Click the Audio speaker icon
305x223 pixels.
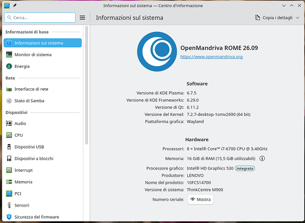pyautogui.click(x=9, y=124)
